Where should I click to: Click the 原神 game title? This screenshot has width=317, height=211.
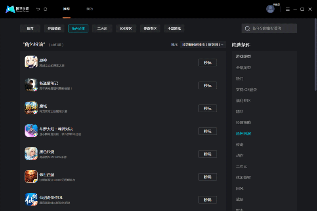coord(43,60)
